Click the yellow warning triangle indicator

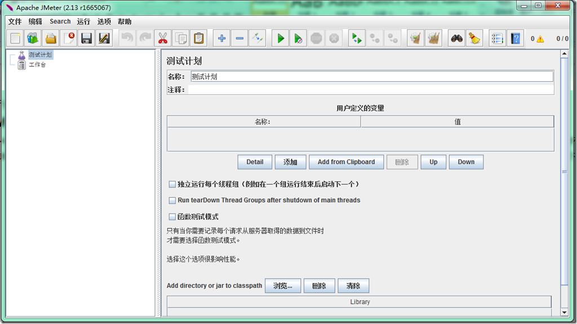pos(540,39)
